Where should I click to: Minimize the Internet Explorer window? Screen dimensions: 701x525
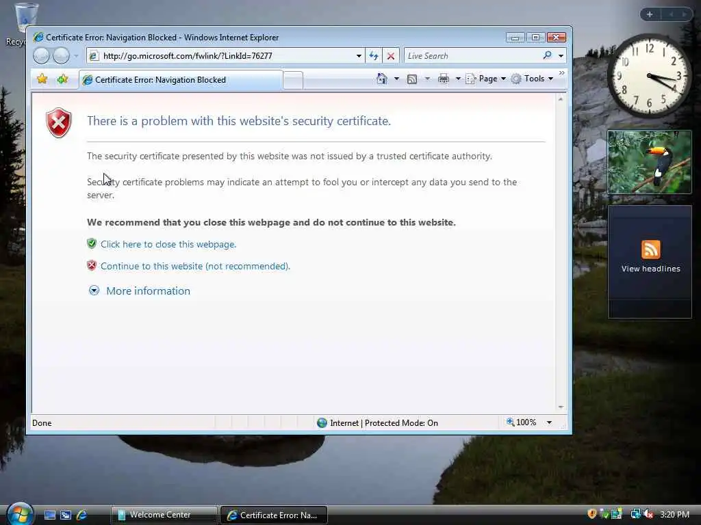(515, 38)
